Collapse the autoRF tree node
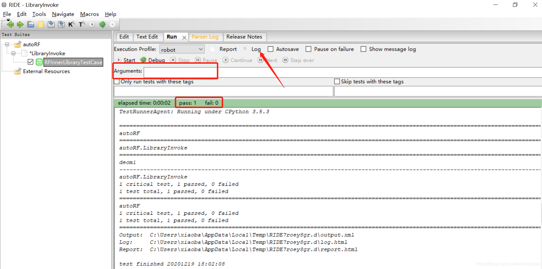 pyautogui.click(x=7, y=44)
